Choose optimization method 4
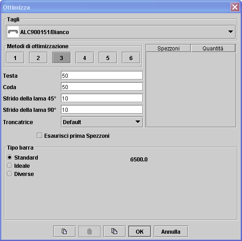The width and height of the screenshot is (242, 241). (85, 58)
